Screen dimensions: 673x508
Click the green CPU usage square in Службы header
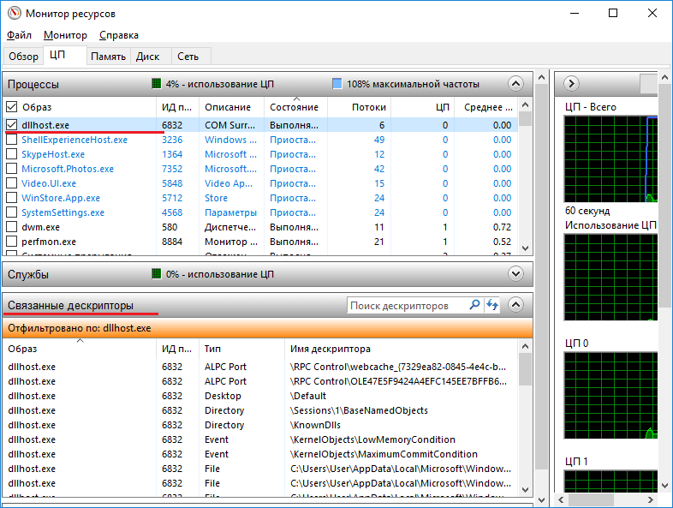pos(157,274)
